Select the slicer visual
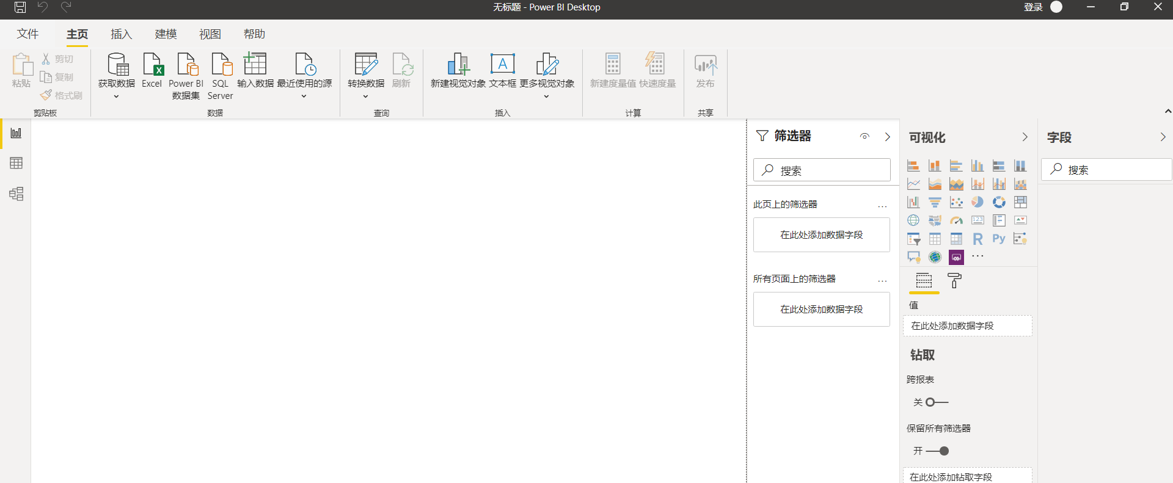1173x483 pixels. [x=913, y=239]
